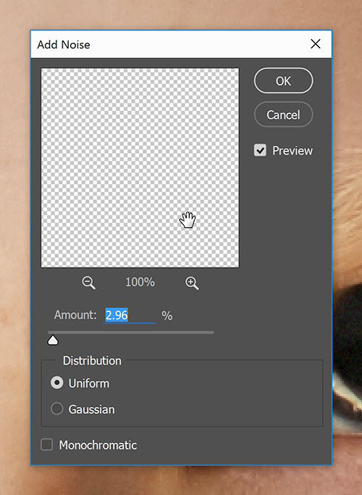This screenshot has width=362, height=495.
Task: Choose Gaussian distribution
Action: (57, 409)
